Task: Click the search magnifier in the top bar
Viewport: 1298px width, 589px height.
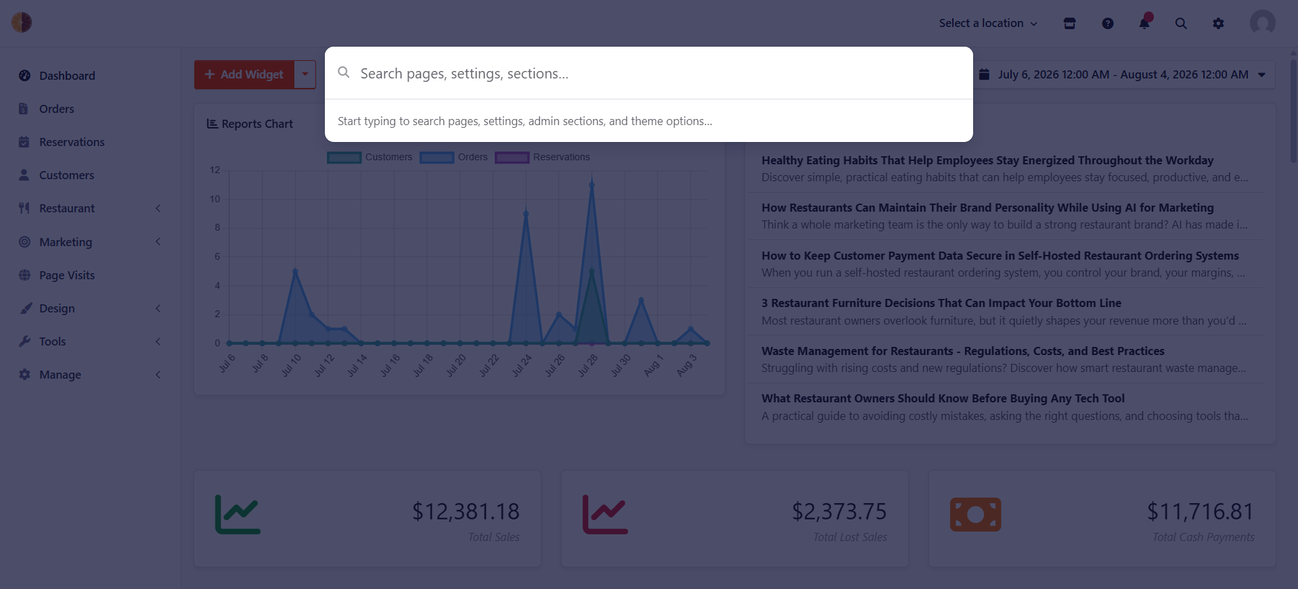Action: 1181,23
